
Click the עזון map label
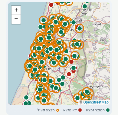click(98, 24)
